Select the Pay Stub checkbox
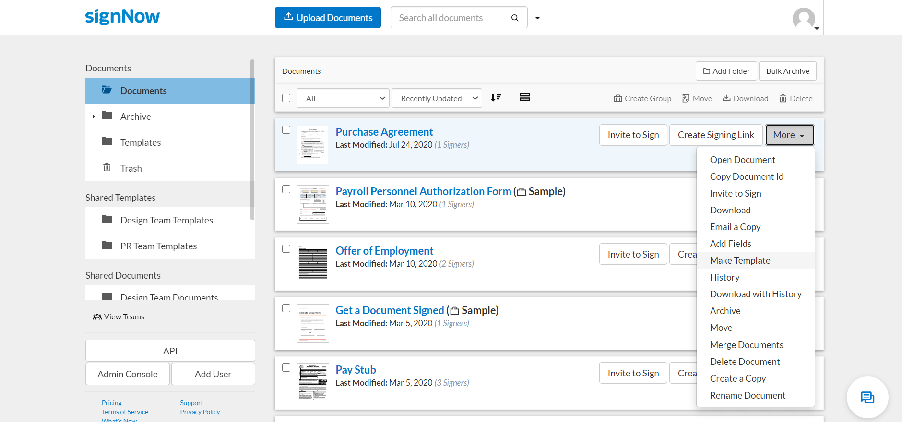The height and width of the screenshot is (422, 902). pyautogui.click(x=286, y=368)
